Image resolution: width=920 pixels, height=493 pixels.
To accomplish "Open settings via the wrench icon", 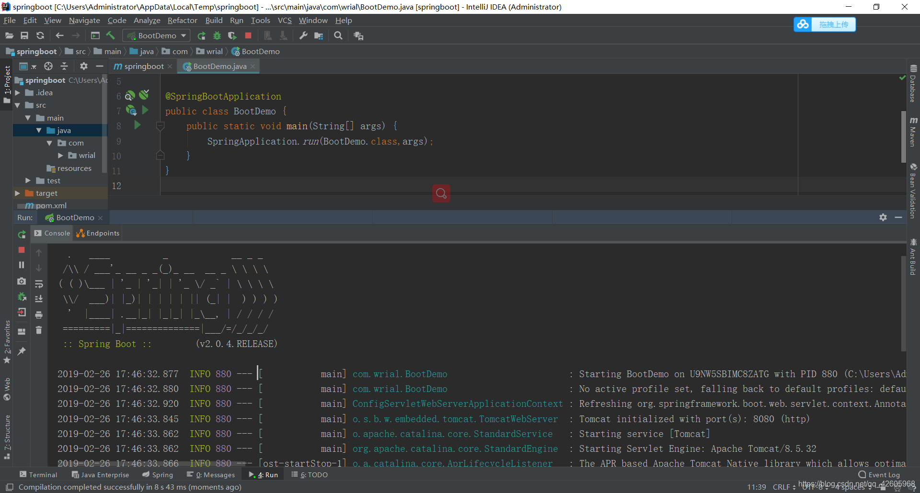I will click(x=303, y=36).
